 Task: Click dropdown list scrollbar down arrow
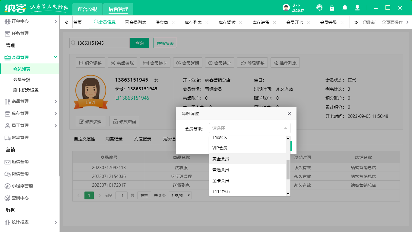tap(288, 194)
